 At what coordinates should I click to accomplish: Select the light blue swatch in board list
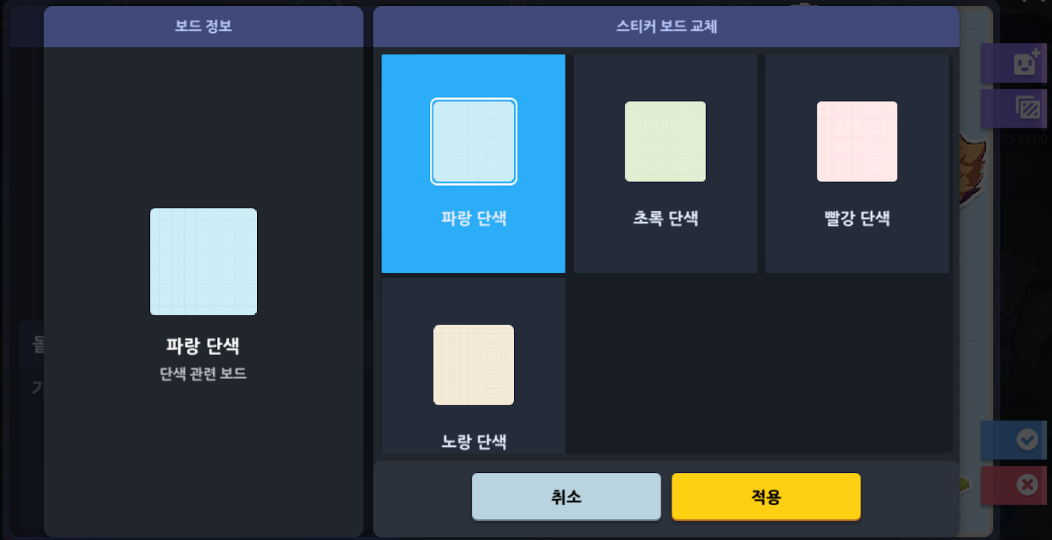[473, 141]
